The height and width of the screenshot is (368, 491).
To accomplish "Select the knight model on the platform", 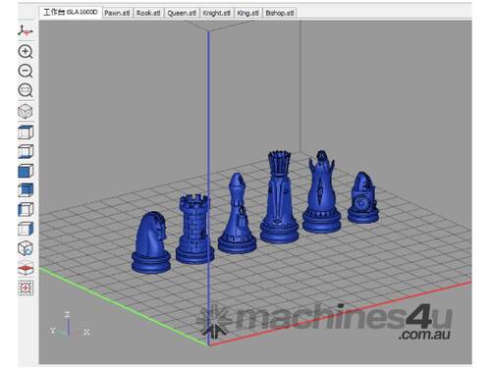I will (x=151, y=242).
